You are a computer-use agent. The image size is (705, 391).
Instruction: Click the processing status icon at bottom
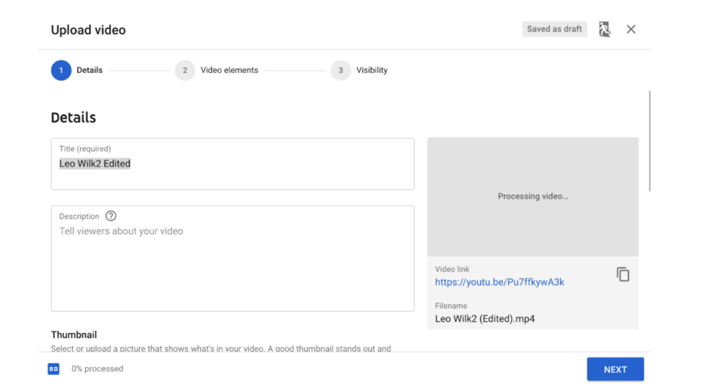(54, 369)
